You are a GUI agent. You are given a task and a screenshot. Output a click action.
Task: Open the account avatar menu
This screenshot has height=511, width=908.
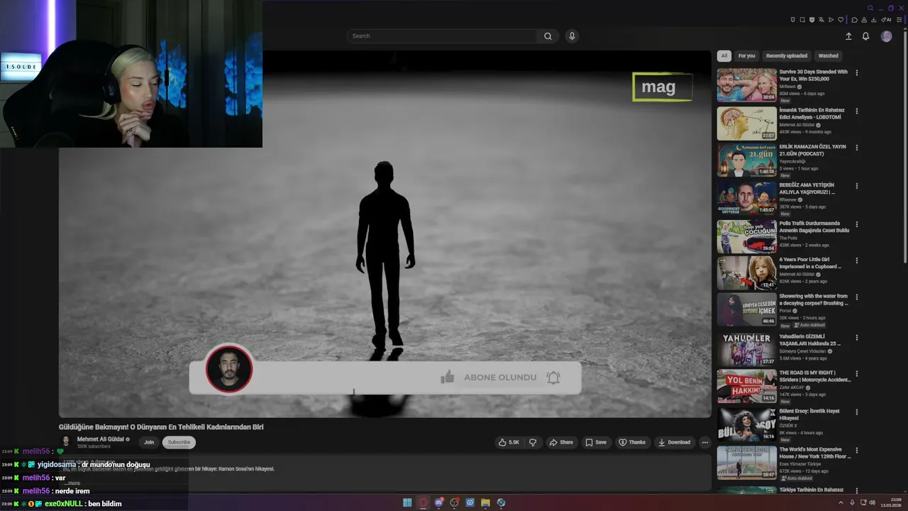click(886, 36)
